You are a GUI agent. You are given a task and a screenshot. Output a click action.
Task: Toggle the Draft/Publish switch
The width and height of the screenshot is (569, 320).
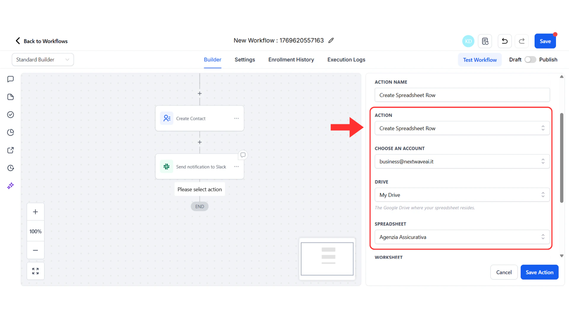point(530,60)
